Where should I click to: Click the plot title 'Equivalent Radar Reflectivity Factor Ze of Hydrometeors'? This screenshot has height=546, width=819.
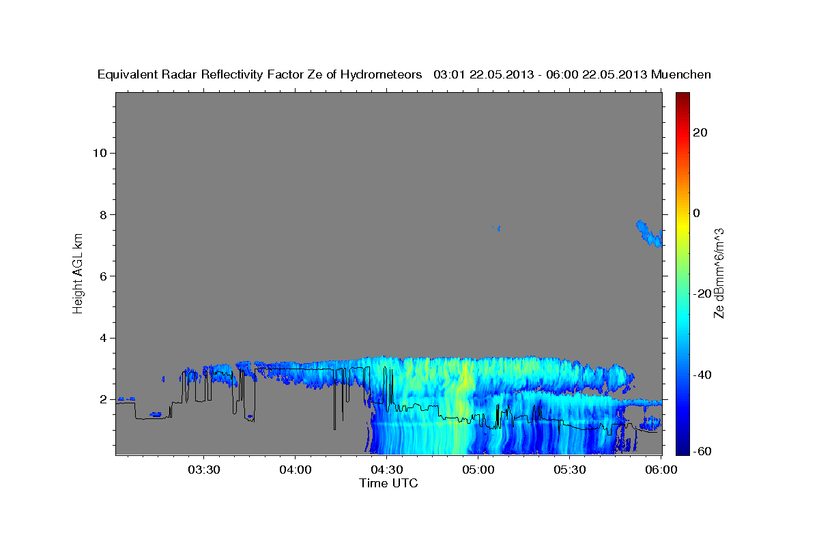[x=260, y=75]
